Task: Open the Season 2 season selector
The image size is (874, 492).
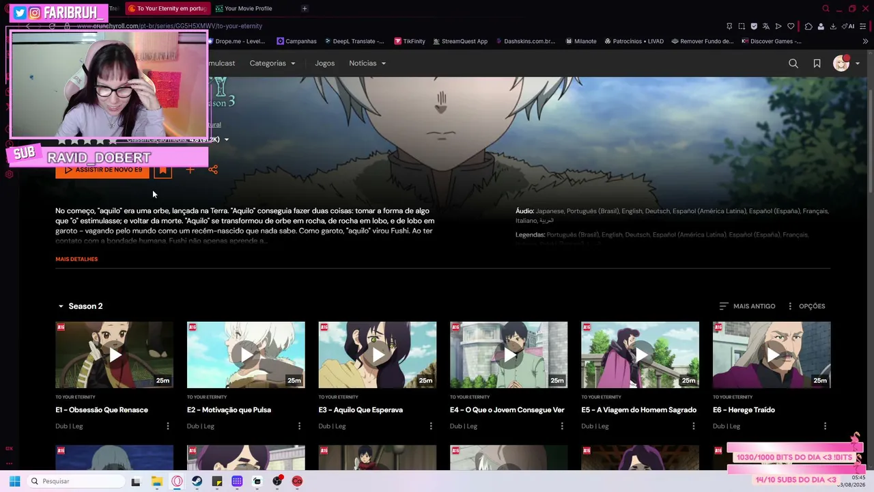Action: 80,306
